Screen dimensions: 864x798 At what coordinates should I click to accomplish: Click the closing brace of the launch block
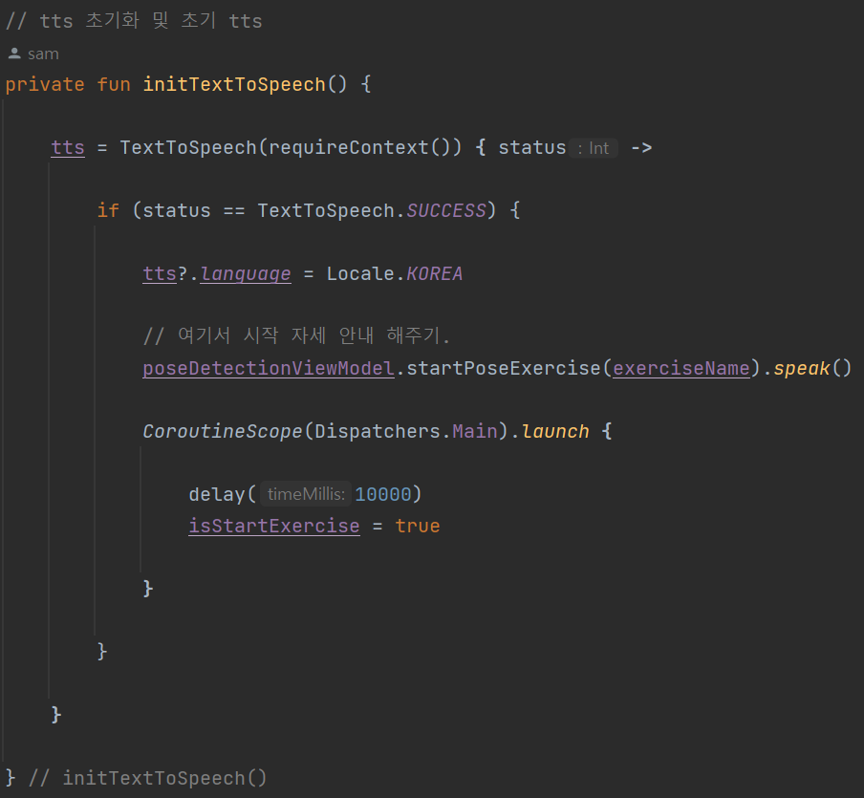[148, 589]
